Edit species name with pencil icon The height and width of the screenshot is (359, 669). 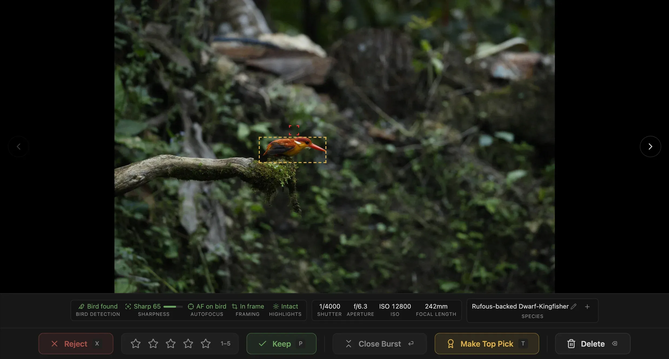574,306
